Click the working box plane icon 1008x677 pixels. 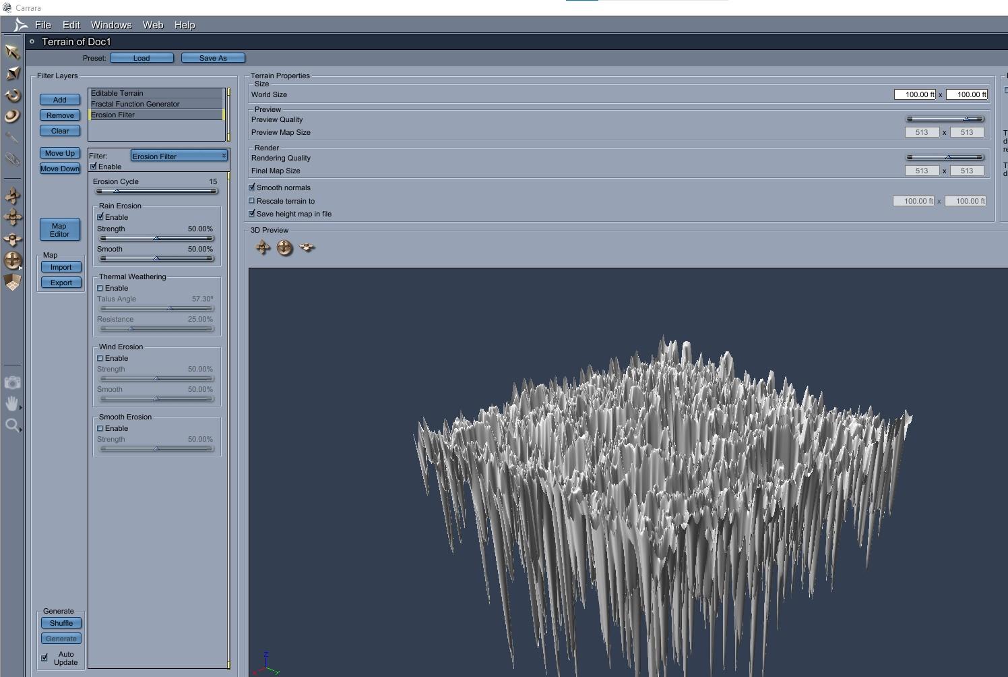pos(12,282)
